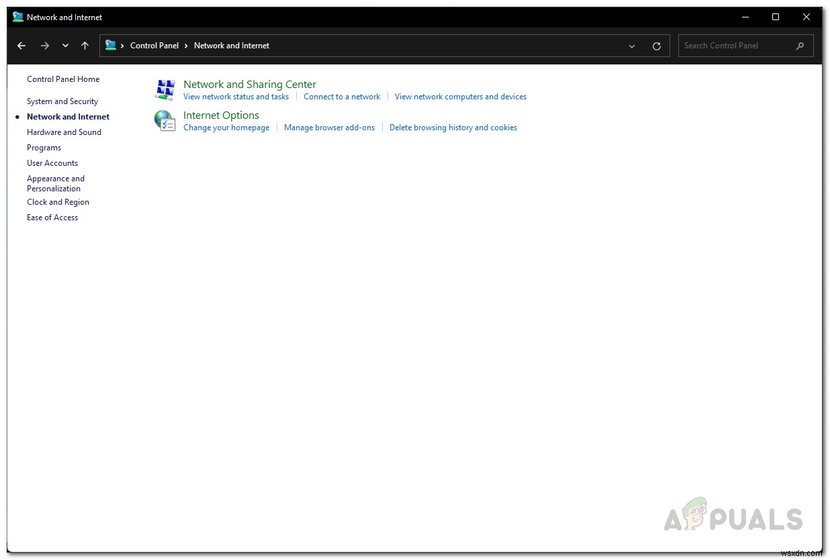830x560 pixels.
Task: Click the search magnifier icon
Action: click(799, 45)
